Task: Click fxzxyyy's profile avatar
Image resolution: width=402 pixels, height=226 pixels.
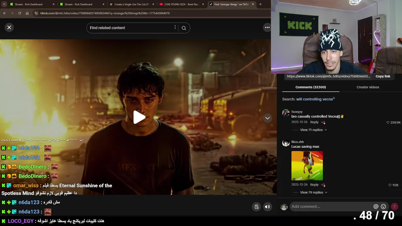Action: click(x=286, y=113)
